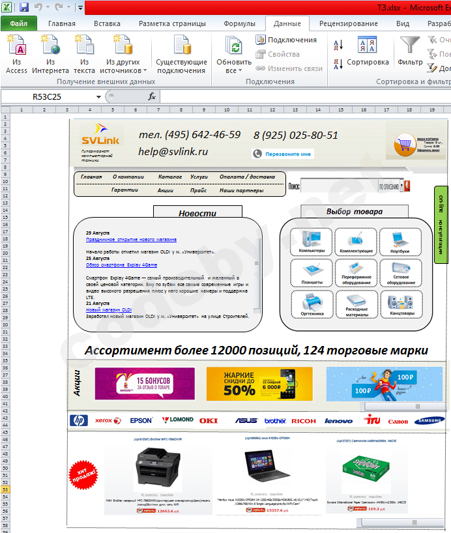Select the Ноутбуки category thumbnail
The width and height of the screenshot is (451, 533).
400,242
